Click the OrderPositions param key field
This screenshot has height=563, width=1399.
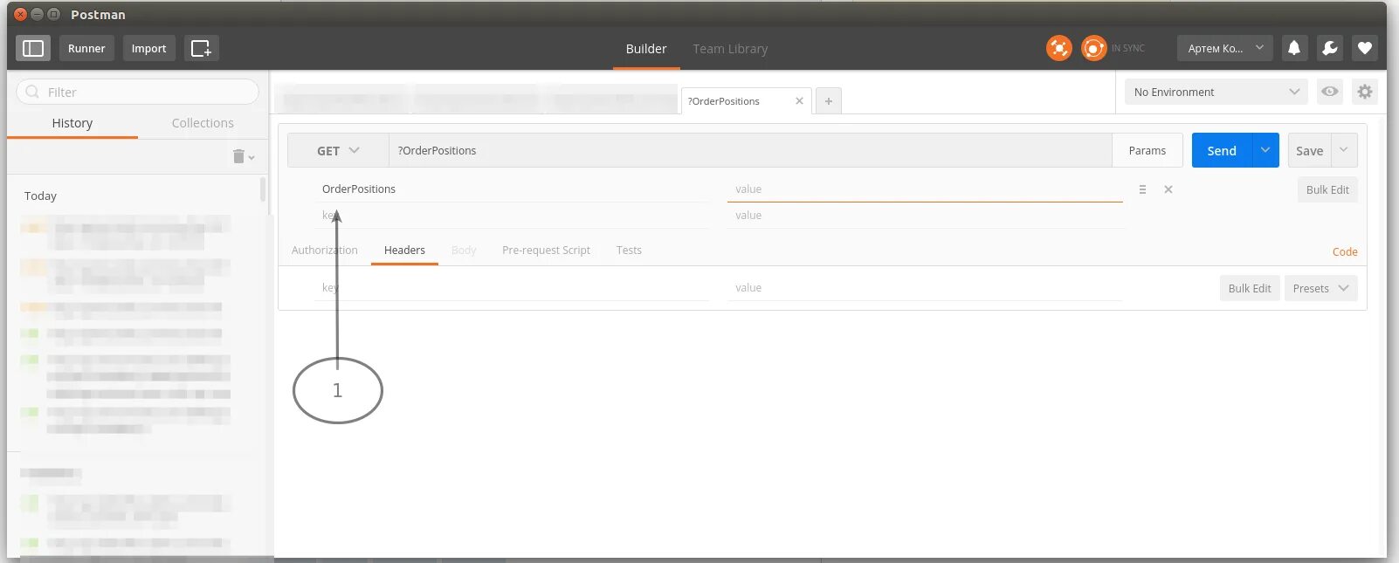(512, 189)
